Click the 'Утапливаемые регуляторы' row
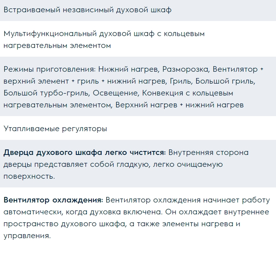 (x=55, y=128)
